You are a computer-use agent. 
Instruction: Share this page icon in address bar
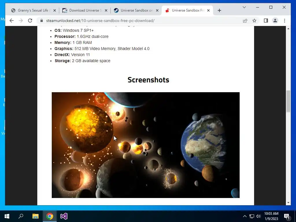pyautogui.click(x=245, y=21)
